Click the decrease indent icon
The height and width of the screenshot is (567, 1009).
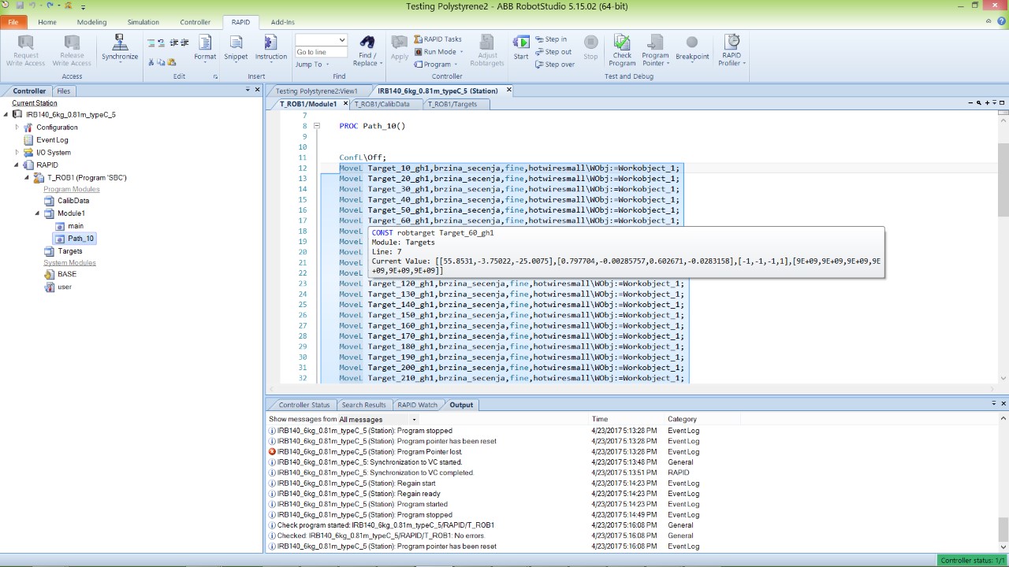(x=174, y=43)
